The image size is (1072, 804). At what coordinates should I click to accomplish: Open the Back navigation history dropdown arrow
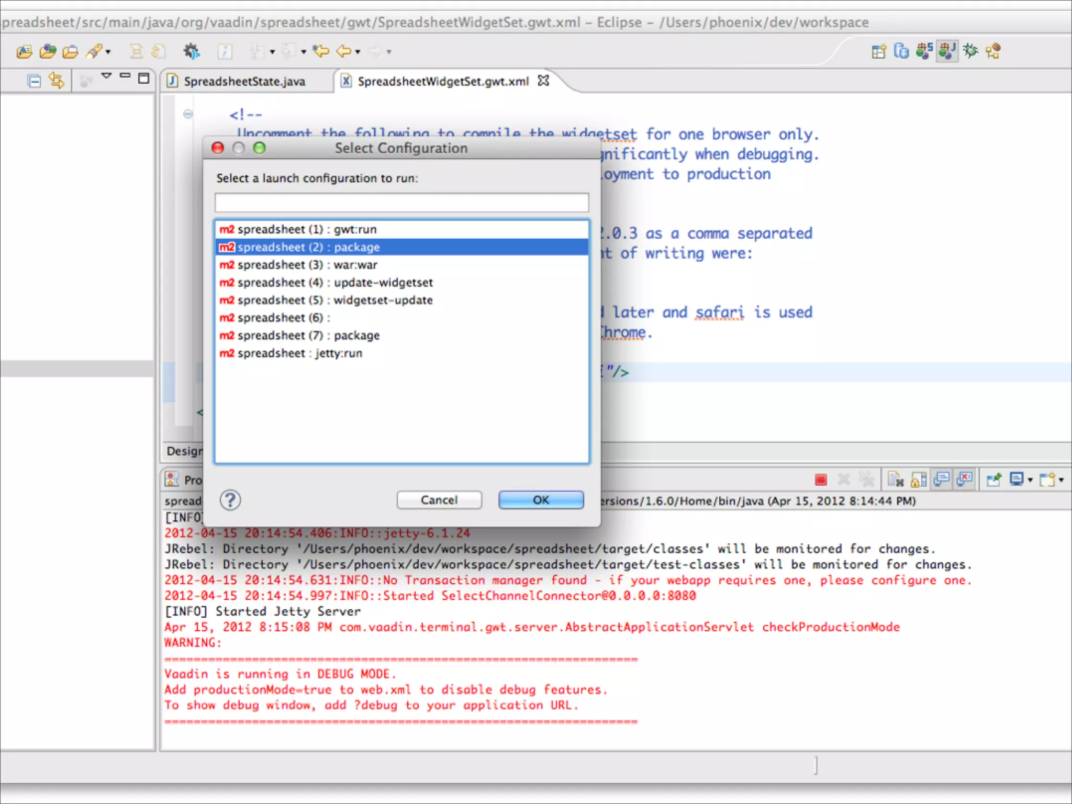358,52
